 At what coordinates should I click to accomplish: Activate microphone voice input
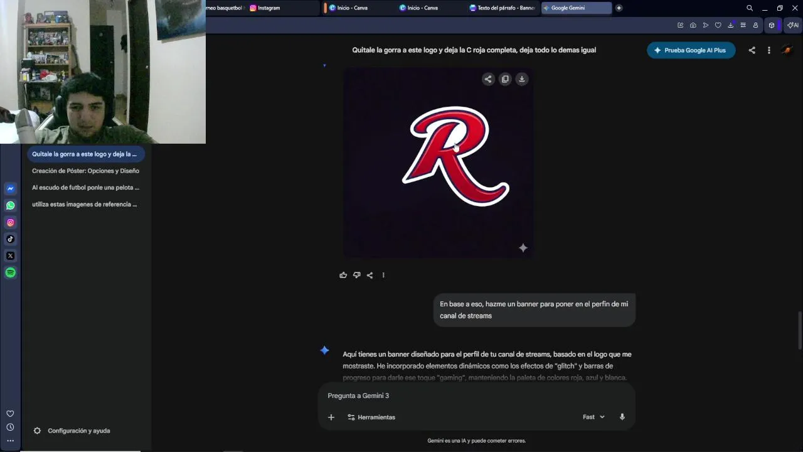click(622, 417)
